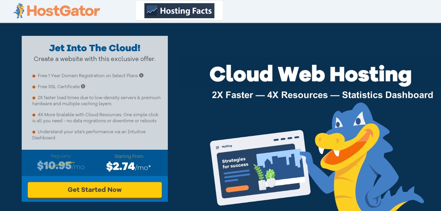Click the 'Jet Into The Cloud!' heading
Screen dimensions: 441x211
click(95, 48)
